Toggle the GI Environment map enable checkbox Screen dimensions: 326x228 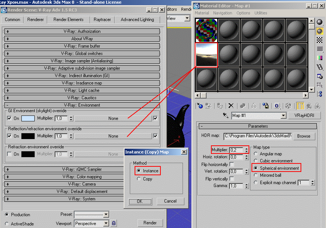pyautogui.click(x=155, y=118)
